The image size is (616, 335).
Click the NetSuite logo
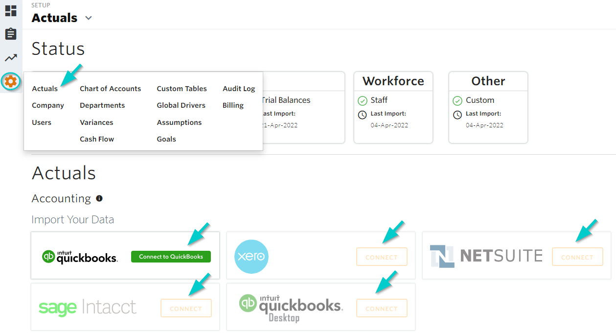click(x=486, y=256)
